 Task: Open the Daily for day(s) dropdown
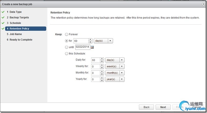click(x=115, y=60)
